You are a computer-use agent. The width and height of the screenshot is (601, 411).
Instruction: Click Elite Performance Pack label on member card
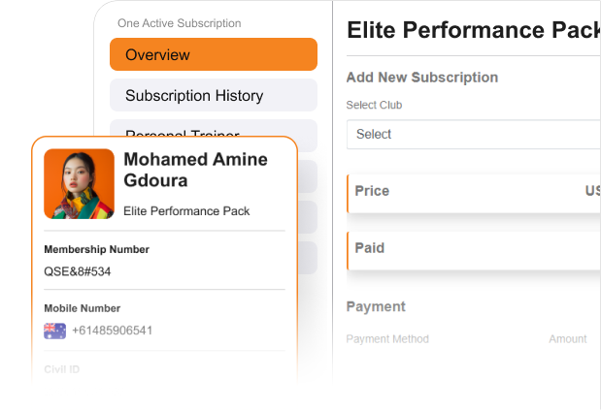pos(186,210)
